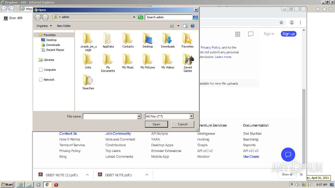Open the Contact Us link
335x188 pixels.
[68, 133]
